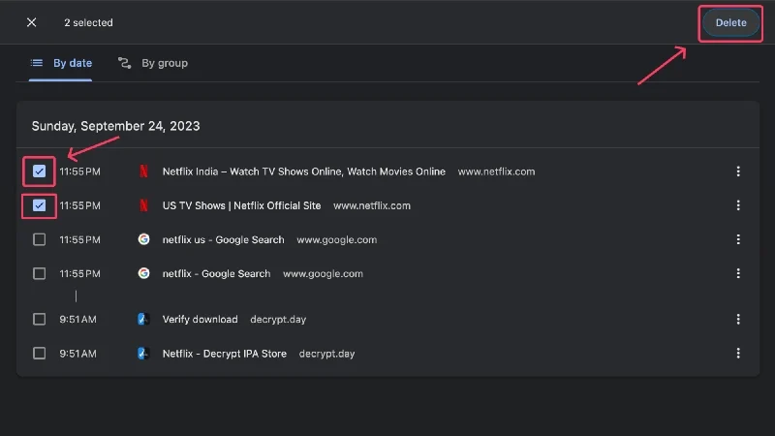Screen dimensions: 775x436
Task: Open more actions for netflix us search
Action: pyautogui.click(x=738, y=239)
